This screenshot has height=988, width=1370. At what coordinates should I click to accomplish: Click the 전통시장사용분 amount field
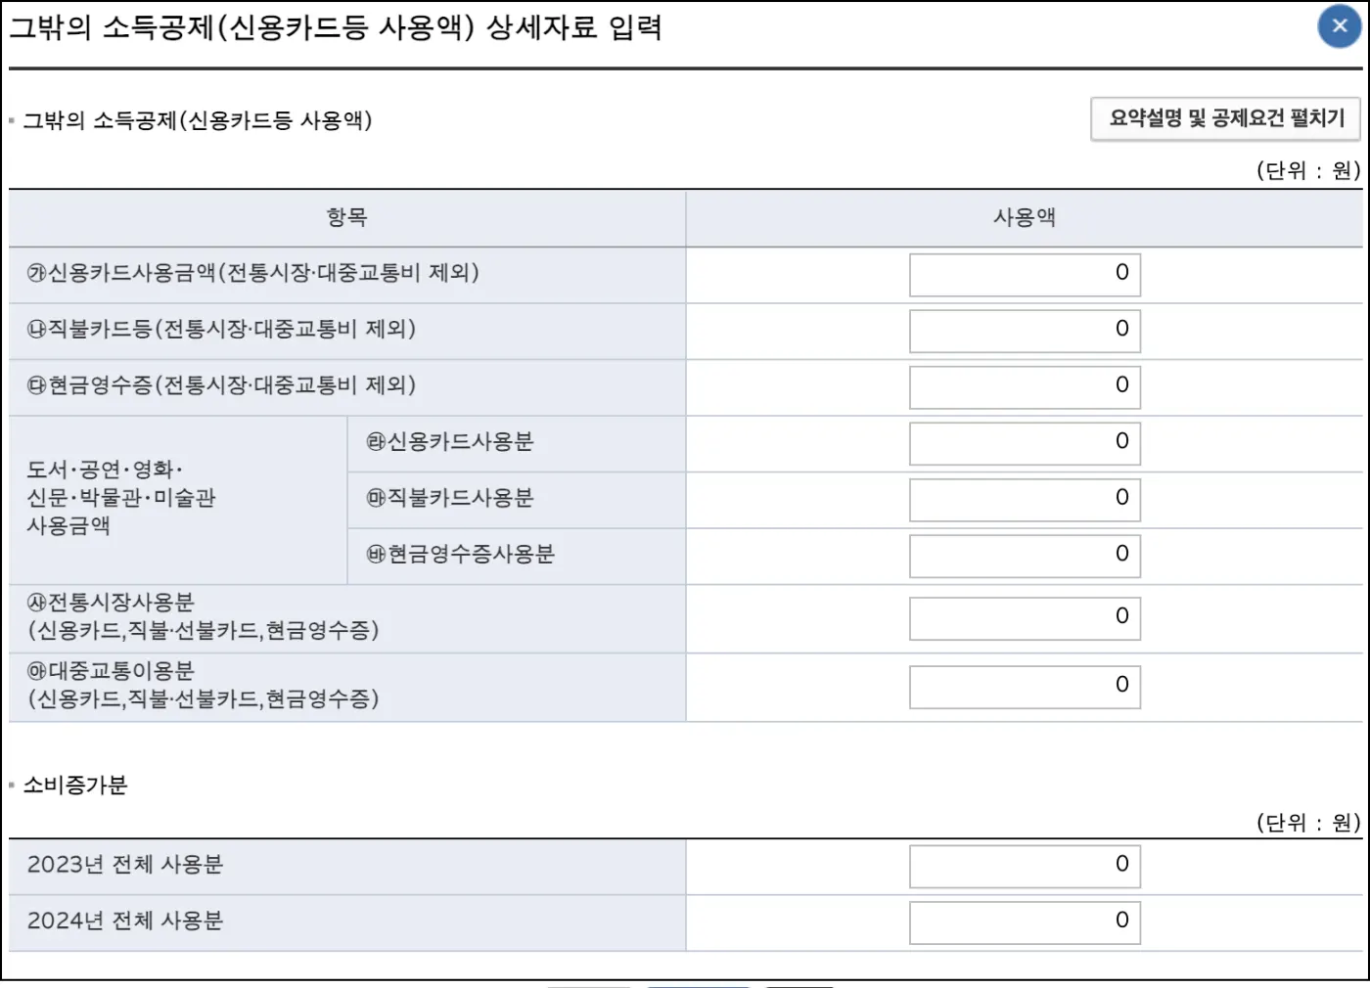point(1024,617)
